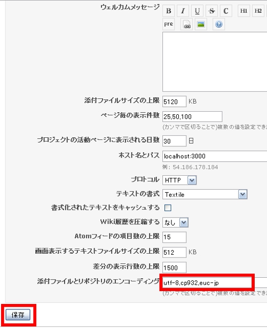The height and width of the screenshot is (328, 267).
Task: Insert preformatted text with pre icon
Action: point(169,24)
